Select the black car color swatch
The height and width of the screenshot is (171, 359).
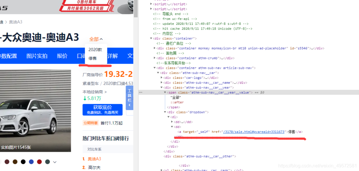(x=23, y=162)
